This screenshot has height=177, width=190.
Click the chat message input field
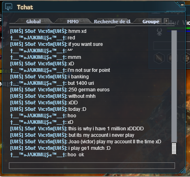click(x=92, y=166)
